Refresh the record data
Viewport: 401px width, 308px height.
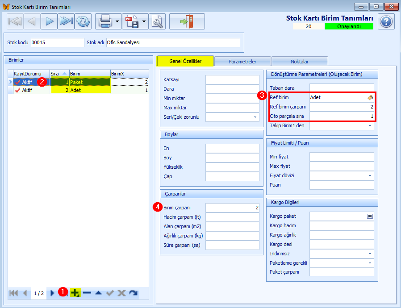pos(83,21)
